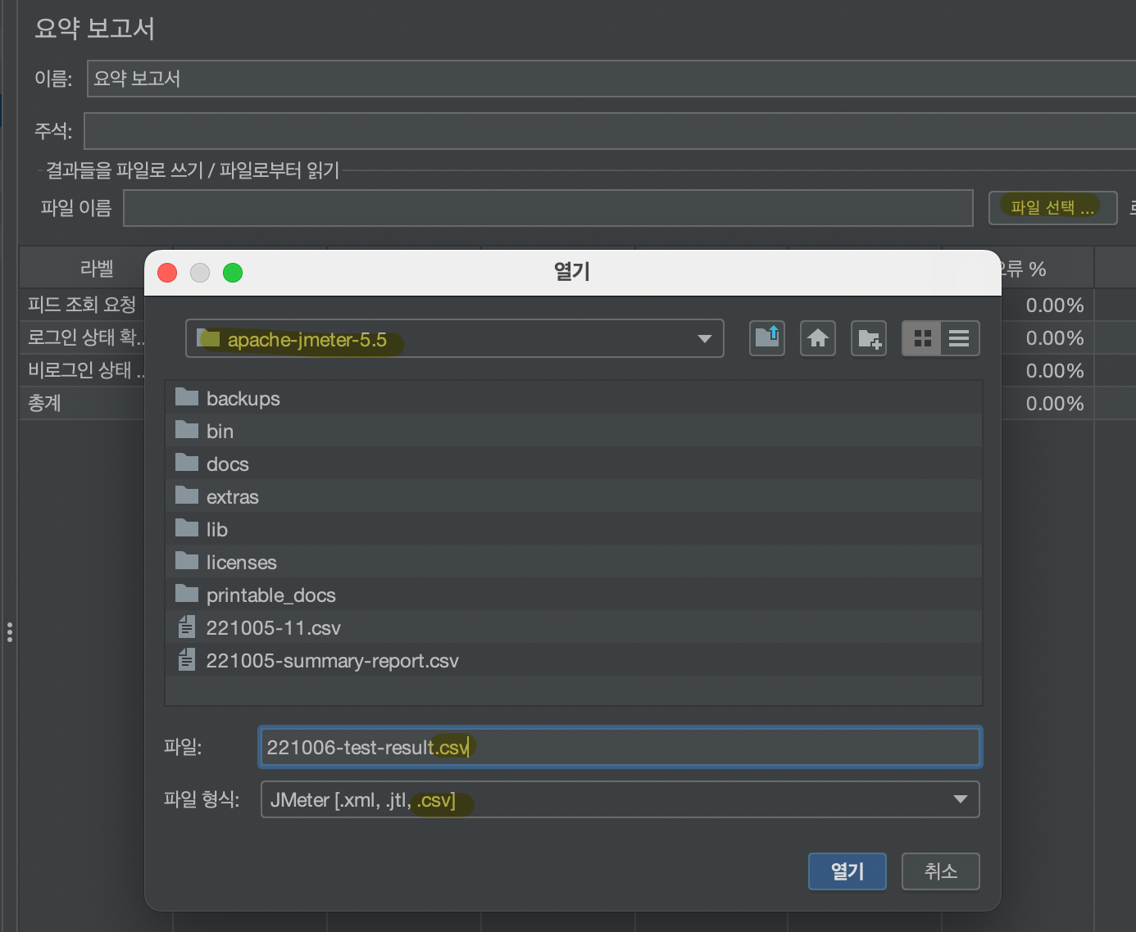The image size is (1136, 932).
Task: Click the 주석 comment field
Action: (x=610, y=131)
